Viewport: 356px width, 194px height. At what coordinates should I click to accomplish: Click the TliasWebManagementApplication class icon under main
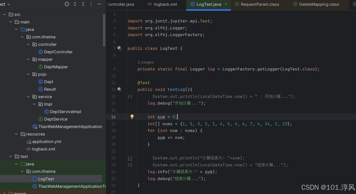(x=35, y=127)
